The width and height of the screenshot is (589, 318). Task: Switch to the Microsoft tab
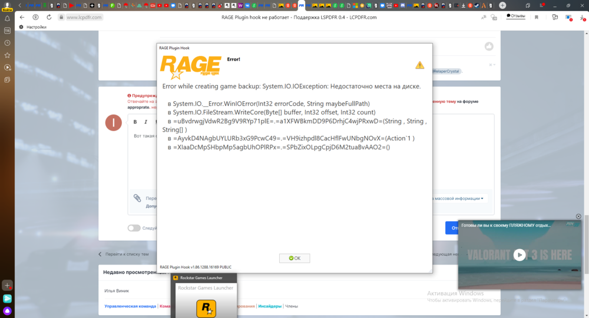point(355,5)
